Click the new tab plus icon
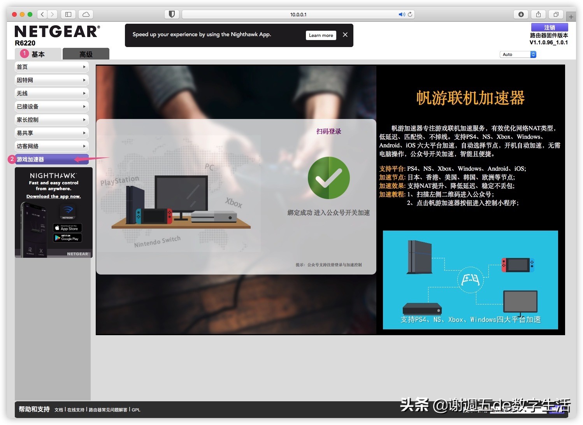This screenshot has height=425, width=583. [571, 16]
